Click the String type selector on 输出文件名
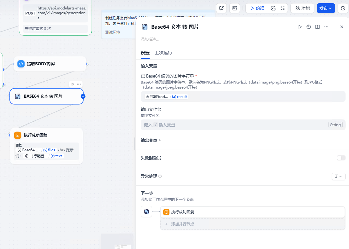This screenshot has height=249, width=349. tap(335, 125)
